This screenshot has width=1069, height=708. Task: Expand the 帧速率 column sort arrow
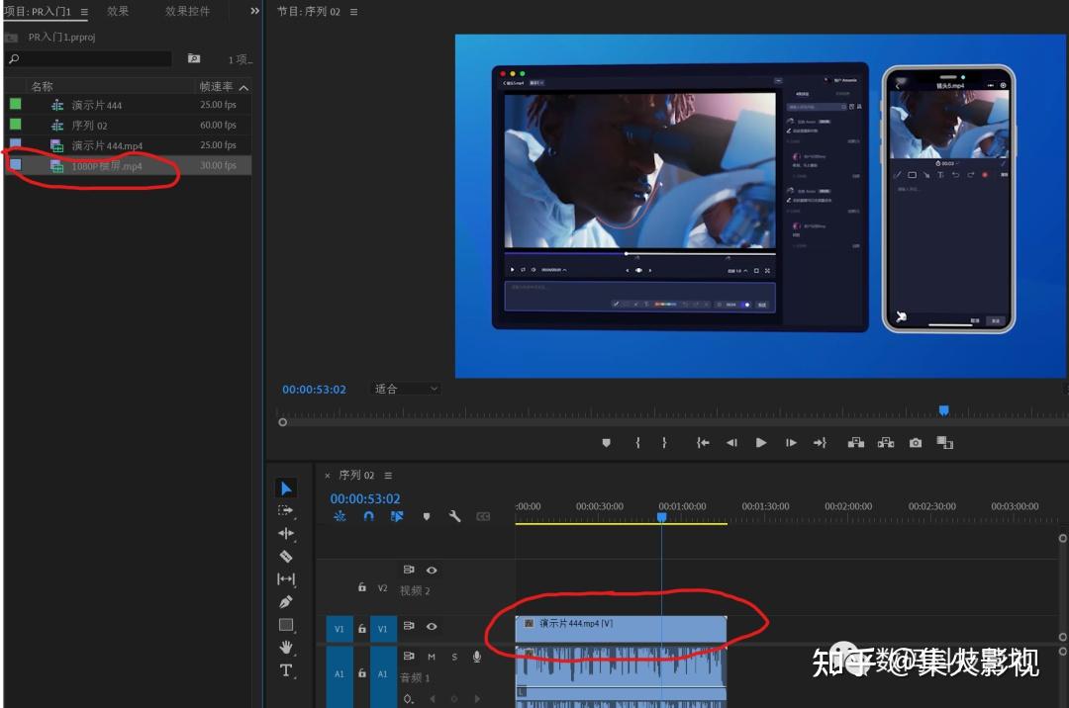pos(243,85)
